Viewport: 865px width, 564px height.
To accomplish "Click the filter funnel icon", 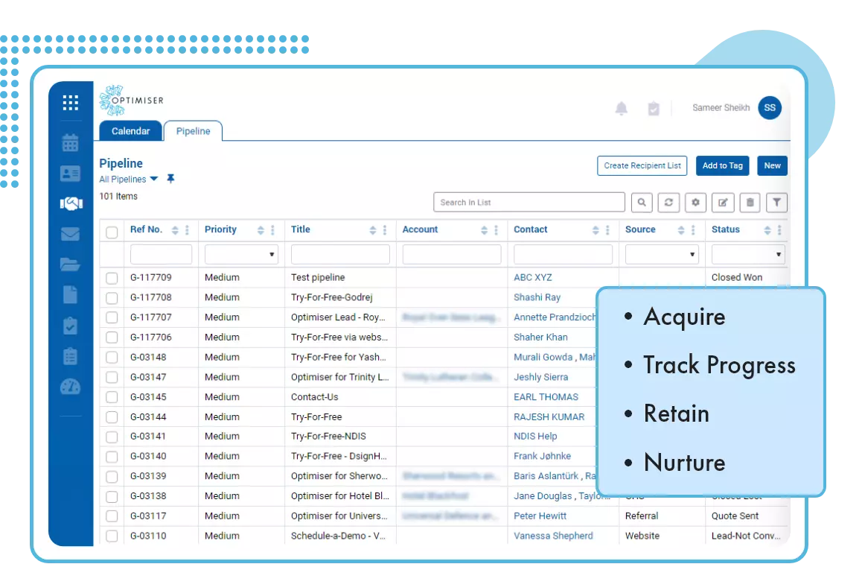I will coord(776,203).
